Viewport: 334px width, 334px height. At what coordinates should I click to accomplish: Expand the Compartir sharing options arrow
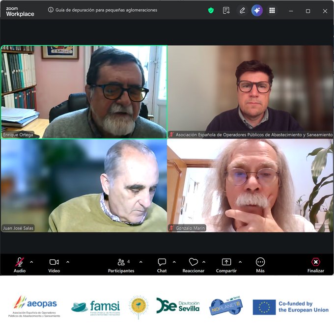[x=240, y=262]
